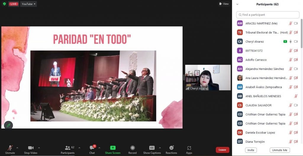Start recording with the Record icon

tap(133, 148)
